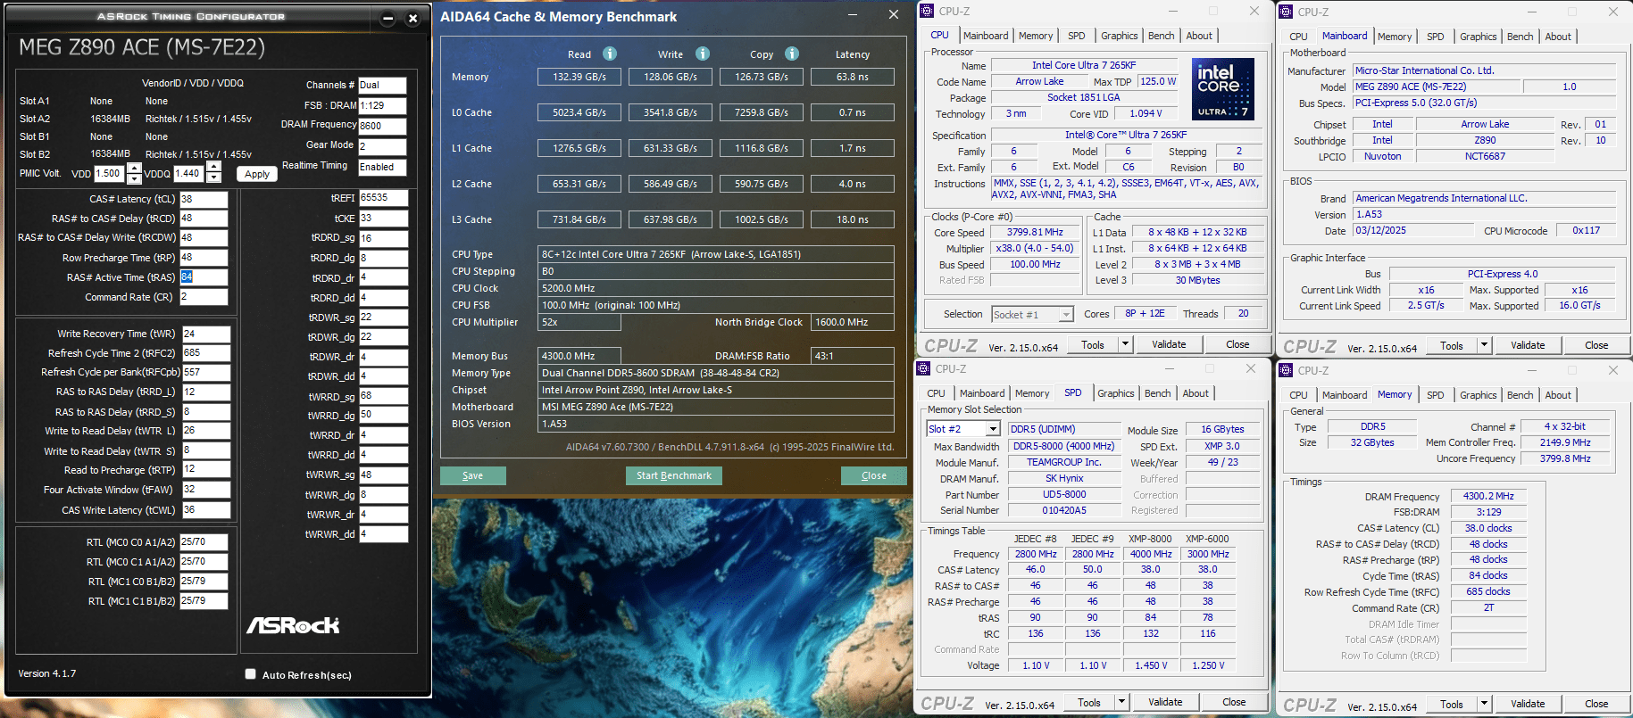
Task: Click the CAS# Latency (tCL) field
Action: [204, 199]
